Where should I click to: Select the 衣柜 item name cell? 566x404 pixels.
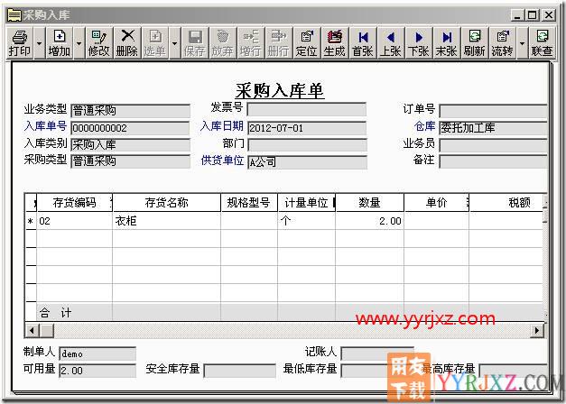(x=166, y=221)
